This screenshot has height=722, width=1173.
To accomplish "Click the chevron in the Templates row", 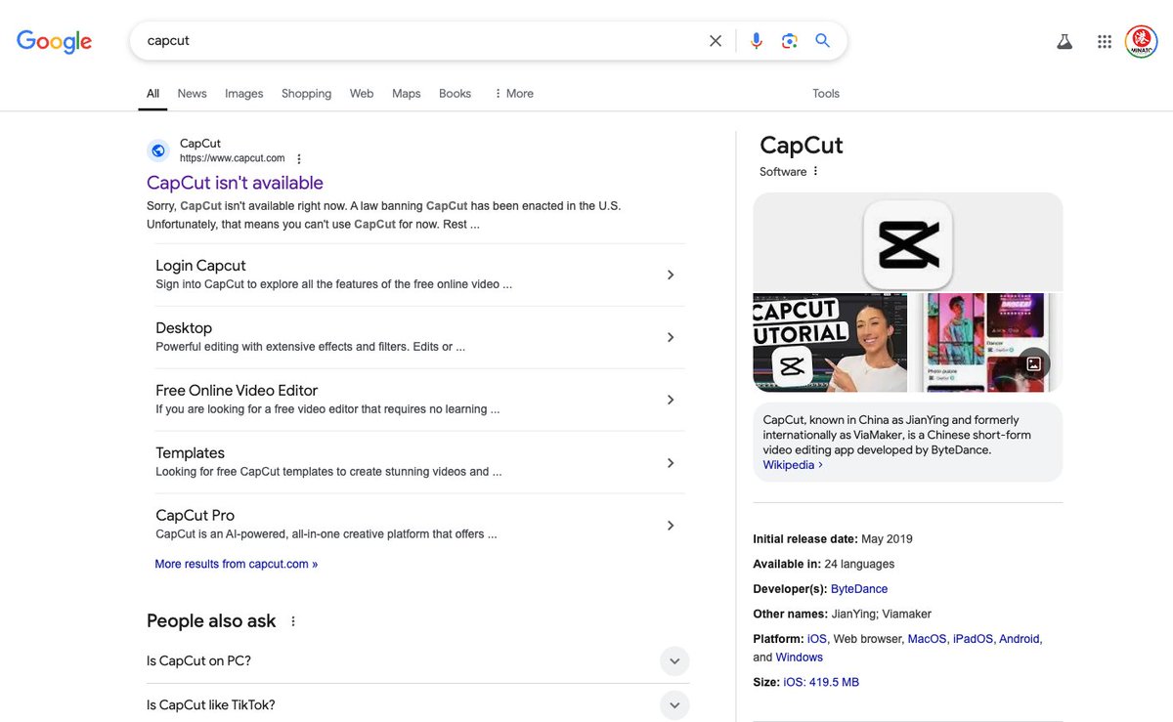I will point(671,462).
